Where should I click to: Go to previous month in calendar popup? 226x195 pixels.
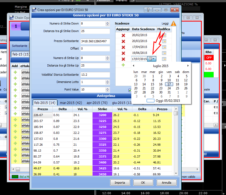[134, 66]
